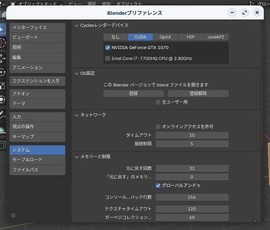Screen dimensions: 270x230
Task: Open the Select (選択) menu in main window
Action: click(91, 4)
